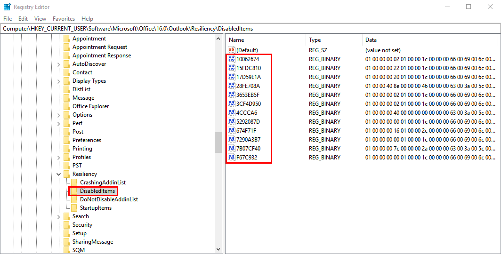Select the DisabledItems key

pos(97,191)
